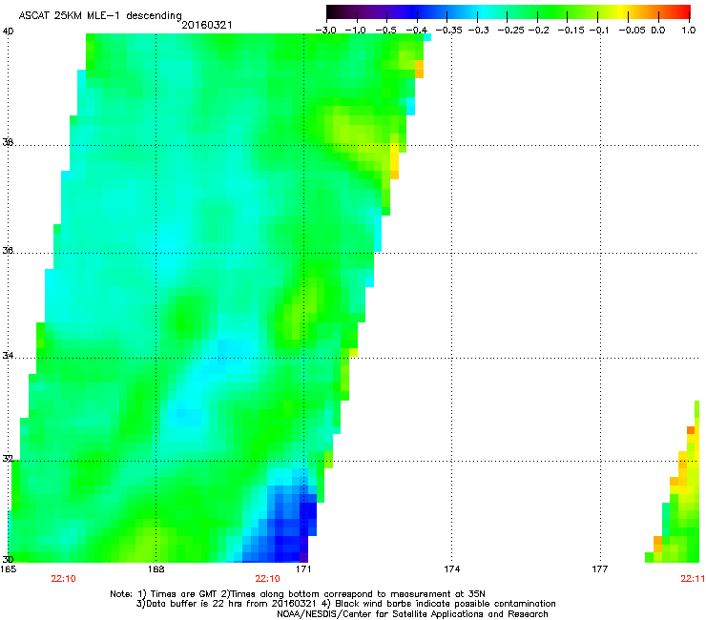Click the colorbar label 0.0
This screenshot has width=706, height=620.
[x=658, y=31]
